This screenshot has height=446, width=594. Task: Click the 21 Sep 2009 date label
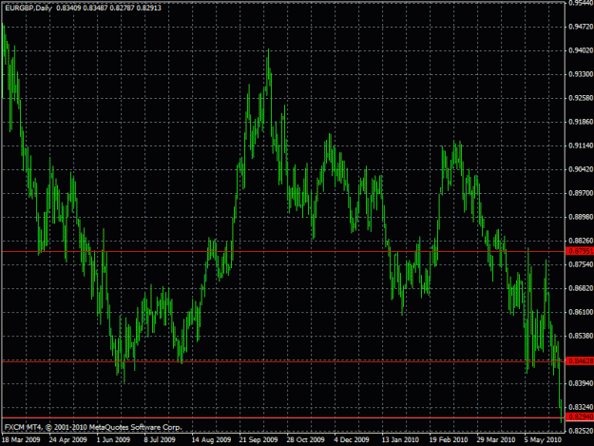pos(259,439)
